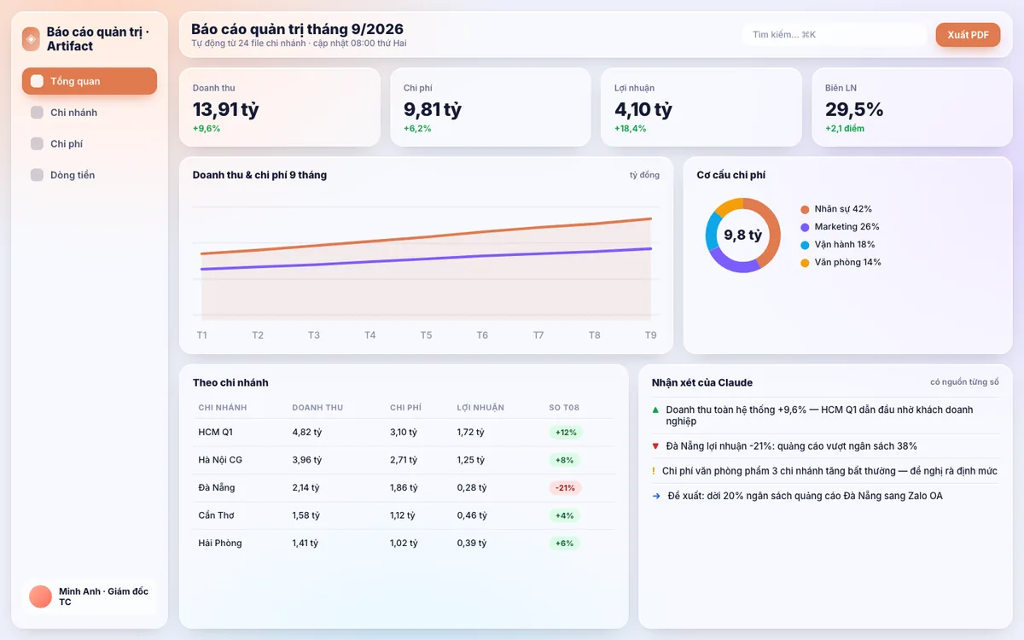The width and height of the screenshot is (1024, 640).
Task: Click the 'Cần Thơ' branch name
Action: point(216,515)
